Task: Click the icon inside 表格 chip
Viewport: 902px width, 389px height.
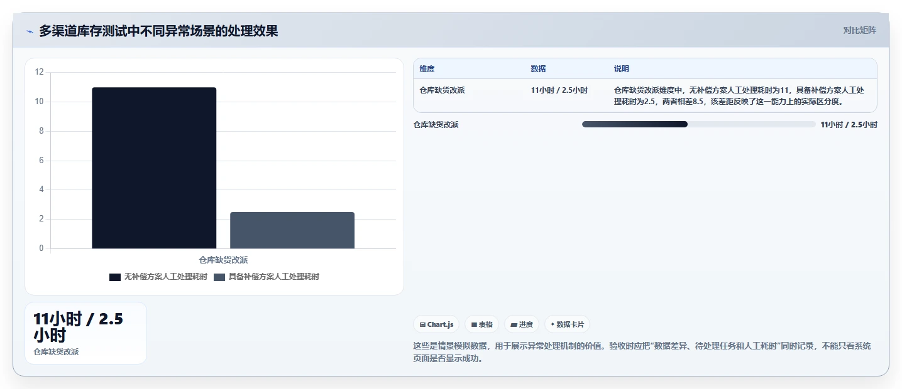Action: 474,325
